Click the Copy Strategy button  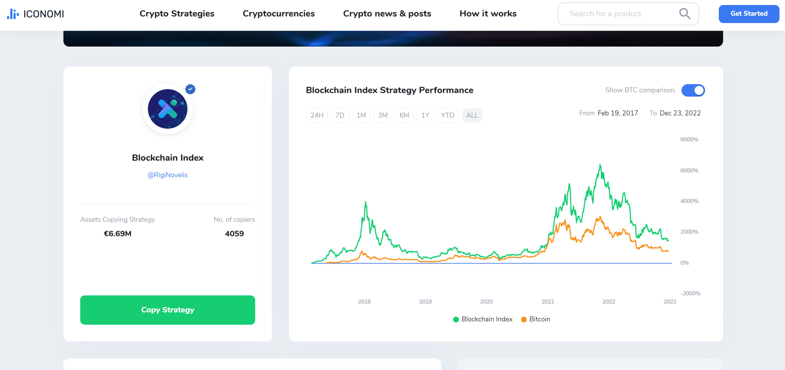tap(167, 310)
